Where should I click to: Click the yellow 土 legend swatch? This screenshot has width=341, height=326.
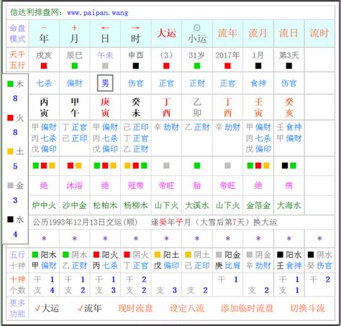click(10, 152)
